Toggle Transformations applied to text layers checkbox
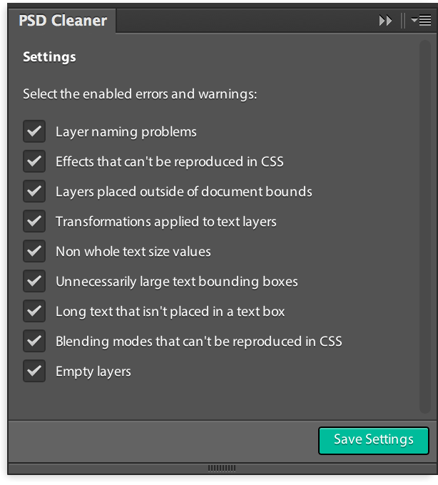Image resolution: width=438 pixels, height=485 pixels. pos(34,221)
